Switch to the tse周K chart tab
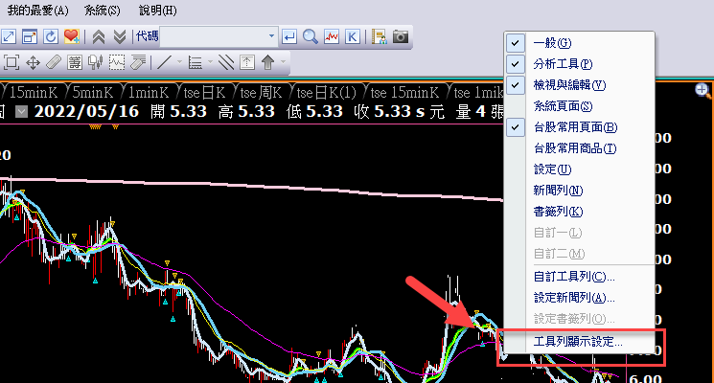Image resolution: width=714 pixels, height=383 pixels. point(261,92)
